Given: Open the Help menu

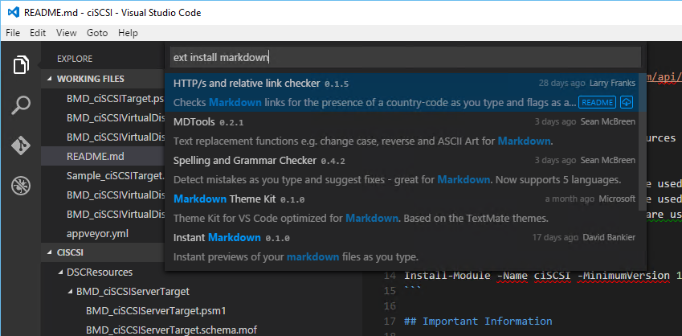Looking at the screenshot, I should 128,33.
